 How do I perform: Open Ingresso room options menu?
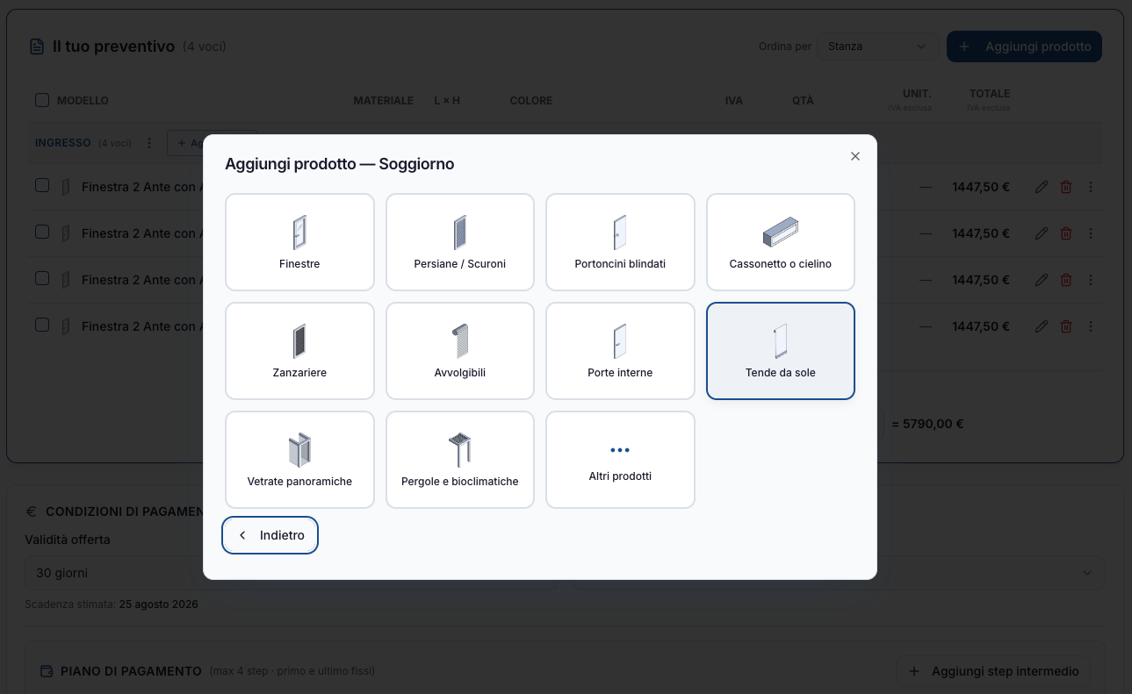(x=149, y=143)
